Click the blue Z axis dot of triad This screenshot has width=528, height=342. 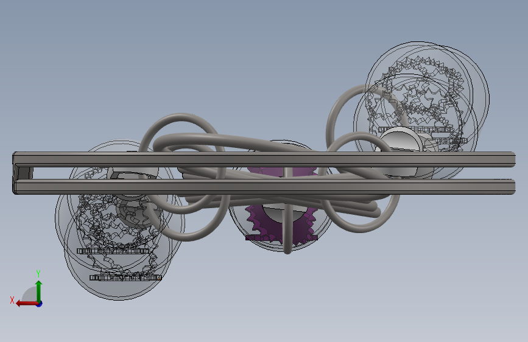pyautogui.click(x=40, y=304)
